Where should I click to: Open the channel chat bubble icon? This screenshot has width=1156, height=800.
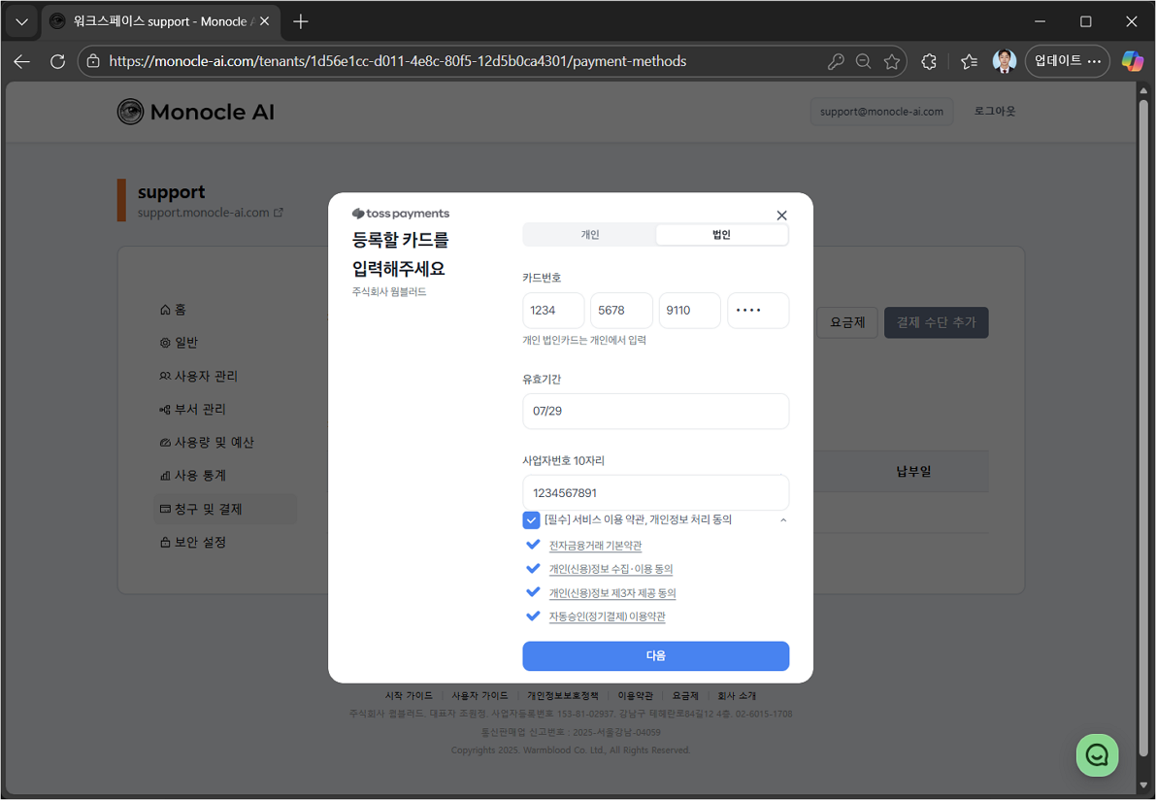click(1097, 755)
